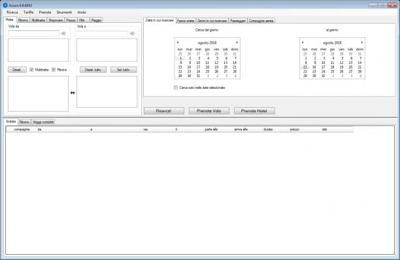Open the Compagnie aeree tab
Viewport: 400px width, 260px height.
point(261,21)
